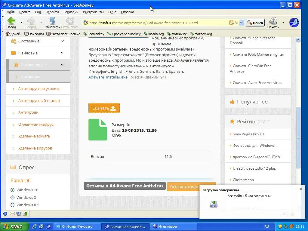
Task: Open the Назад button history dropdown arrow
Action: (x=21, y=23)
